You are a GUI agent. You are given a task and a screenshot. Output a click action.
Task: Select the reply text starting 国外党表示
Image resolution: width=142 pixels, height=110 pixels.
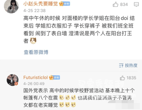pyautogui.click(x=79, y=98)
